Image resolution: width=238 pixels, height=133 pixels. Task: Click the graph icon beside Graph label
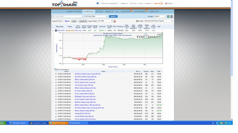[x=137, y=21]
